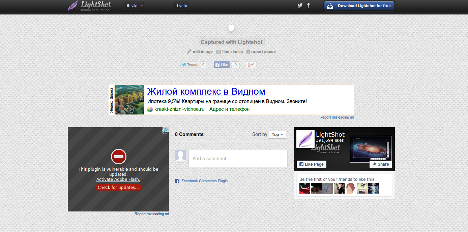This screenshot has width=468, height=232.
Task: Click the small captured image thumbnail
Action: coord(231,28)
